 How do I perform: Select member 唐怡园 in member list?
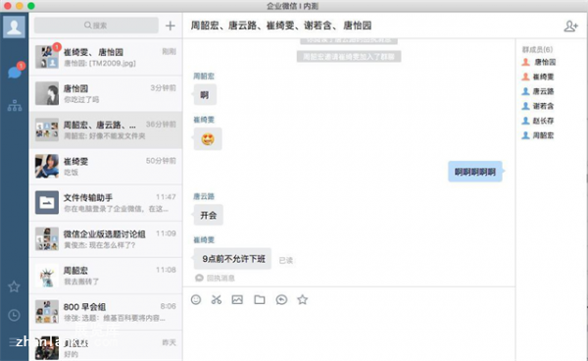coord(538,62)
